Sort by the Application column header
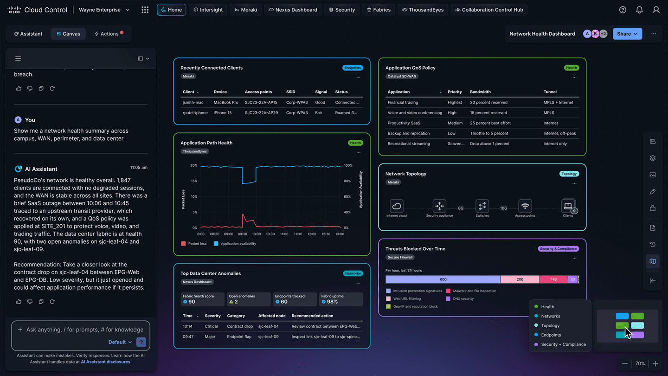This screenshot has width=668, height=376. tap(415, 92)
